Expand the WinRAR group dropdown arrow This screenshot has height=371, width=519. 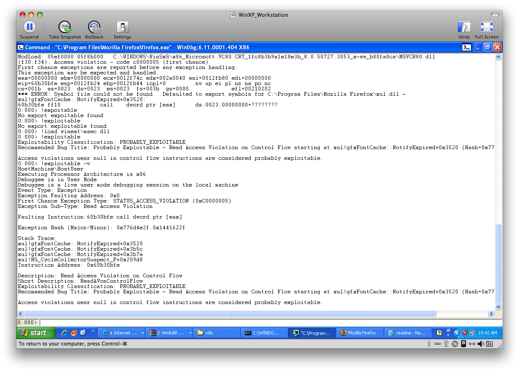point(190,333)
